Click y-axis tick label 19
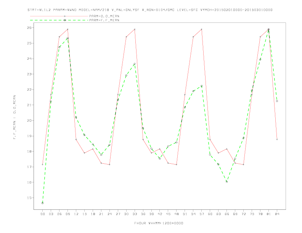Screen dimensions: 302x233 pyautogui.click(x=29, y=136)
